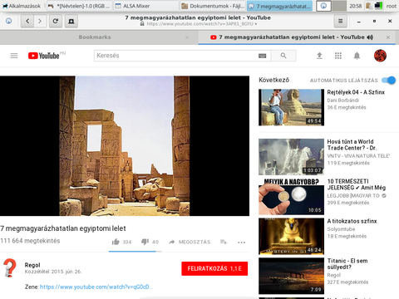Click the Dani Borbándi channel name
Screen dimensions: 399x299
(343, 100)
